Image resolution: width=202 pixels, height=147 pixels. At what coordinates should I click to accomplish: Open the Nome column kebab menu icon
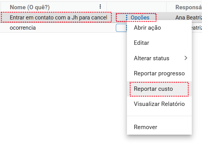tap(100, 7)
